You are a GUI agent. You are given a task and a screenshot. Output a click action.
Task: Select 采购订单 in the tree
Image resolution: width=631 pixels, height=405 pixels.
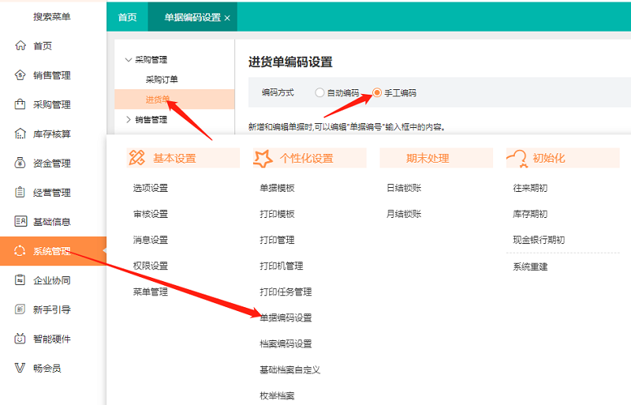pyautogui.click(x=162, y=80)
